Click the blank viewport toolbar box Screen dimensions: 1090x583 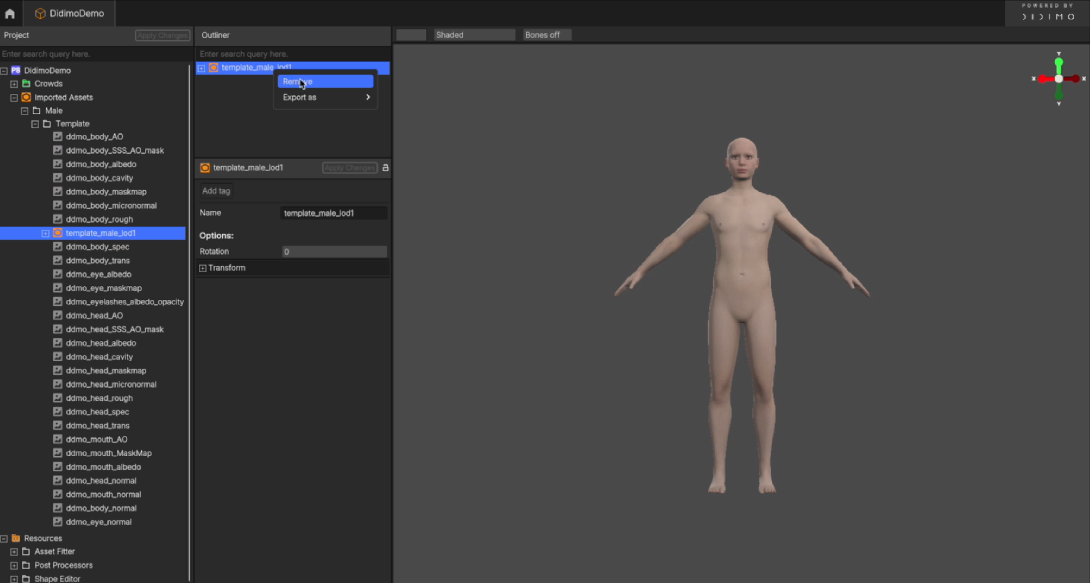(x=411, y=35)
